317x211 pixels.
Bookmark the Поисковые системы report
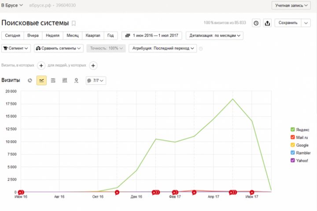[x=74, y=23]
